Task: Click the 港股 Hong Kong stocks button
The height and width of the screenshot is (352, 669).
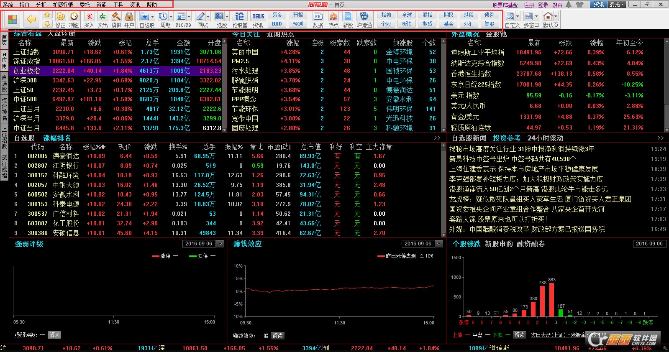Action: pos(469,15)
